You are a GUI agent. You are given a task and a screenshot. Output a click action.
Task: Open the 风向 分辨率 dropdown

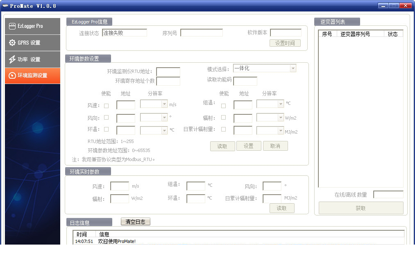click(x=154, y=117)
